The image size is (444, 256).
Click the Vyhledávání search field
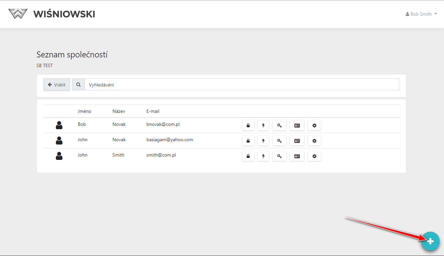coord(241,85)
